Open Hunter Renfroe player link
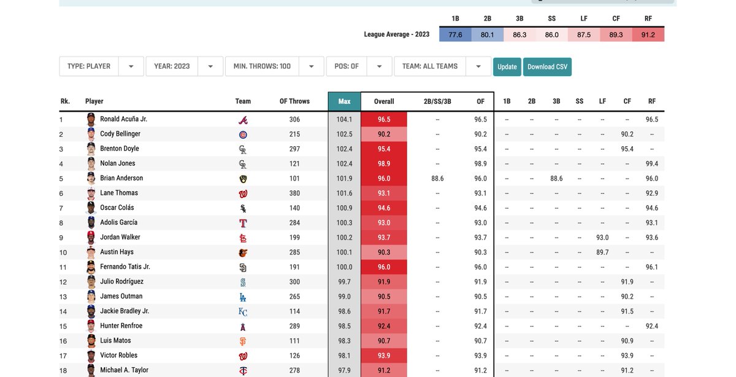 (121, 325)
